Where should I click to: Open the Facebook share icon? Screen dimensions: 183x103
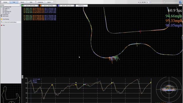[180, 2]
